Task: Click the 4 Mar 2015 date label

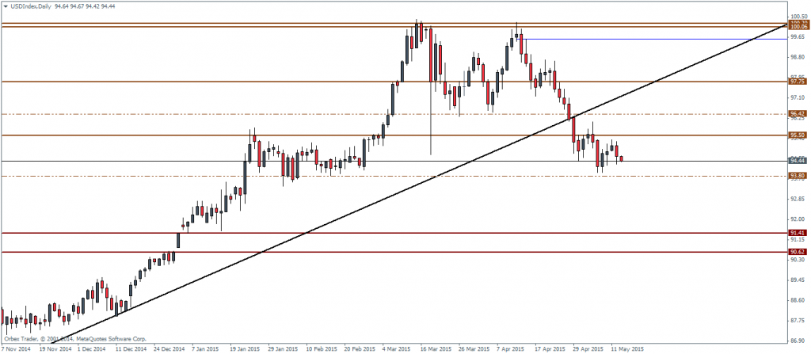Action: (396, 349)
